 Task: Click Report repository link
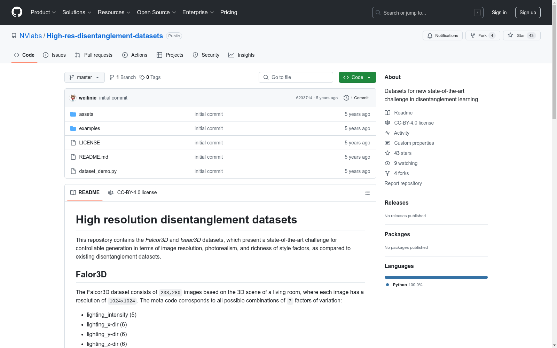(x=403, y=183)
